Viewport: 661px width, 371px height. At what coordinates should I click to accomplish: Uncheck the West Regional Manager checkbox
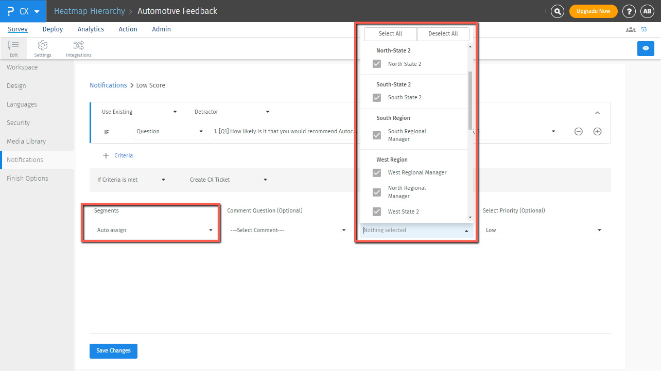pyautogui.click(x=377, y=172)
